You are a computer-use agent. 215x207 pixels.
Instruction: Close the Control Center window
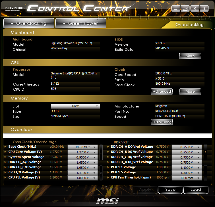coord(195,9)
